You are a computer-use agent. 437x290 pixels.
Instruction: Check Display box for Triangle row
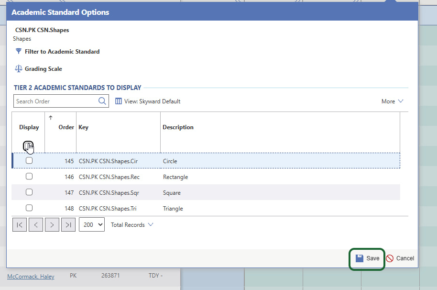coord(29,208)
